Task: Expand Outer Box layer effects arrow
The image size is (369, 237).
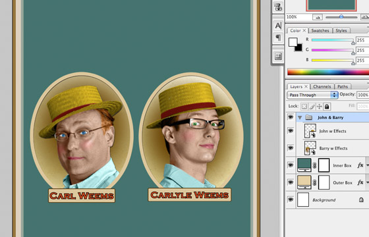Action: (367, 182)
